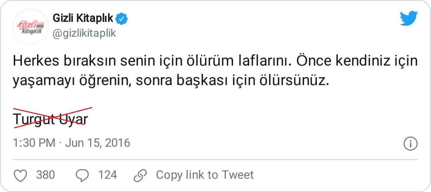
Task: Click the 1:30 PM time text
Action: click(x=34, y=143)
